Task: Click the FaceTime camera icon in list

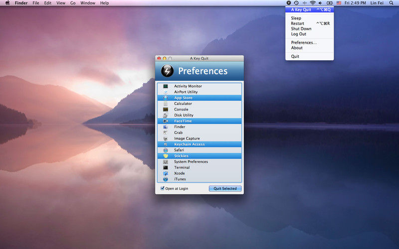Action: pos(166,121)
